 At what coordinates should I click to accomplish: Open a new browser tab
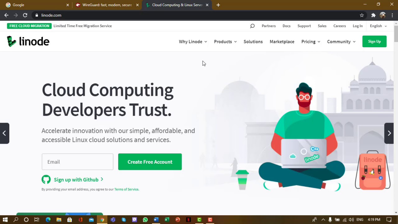point(218,5)
